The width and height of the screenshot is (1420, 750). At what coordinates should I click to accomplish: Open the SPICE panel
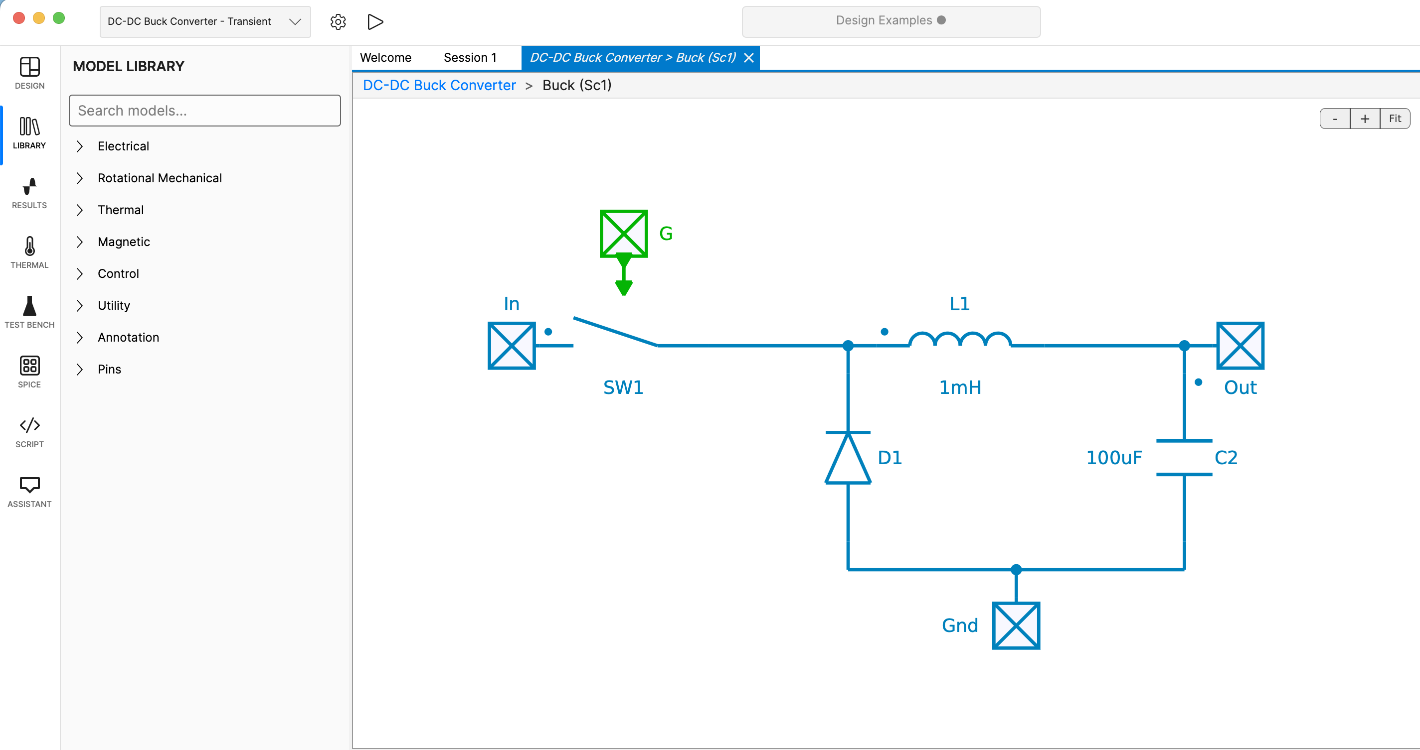[x=29, y=371]
